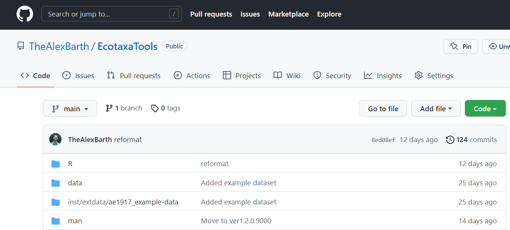This screenshot has height=230, width=510.
Task: Open the Actions tab
Action: point(192,76)
